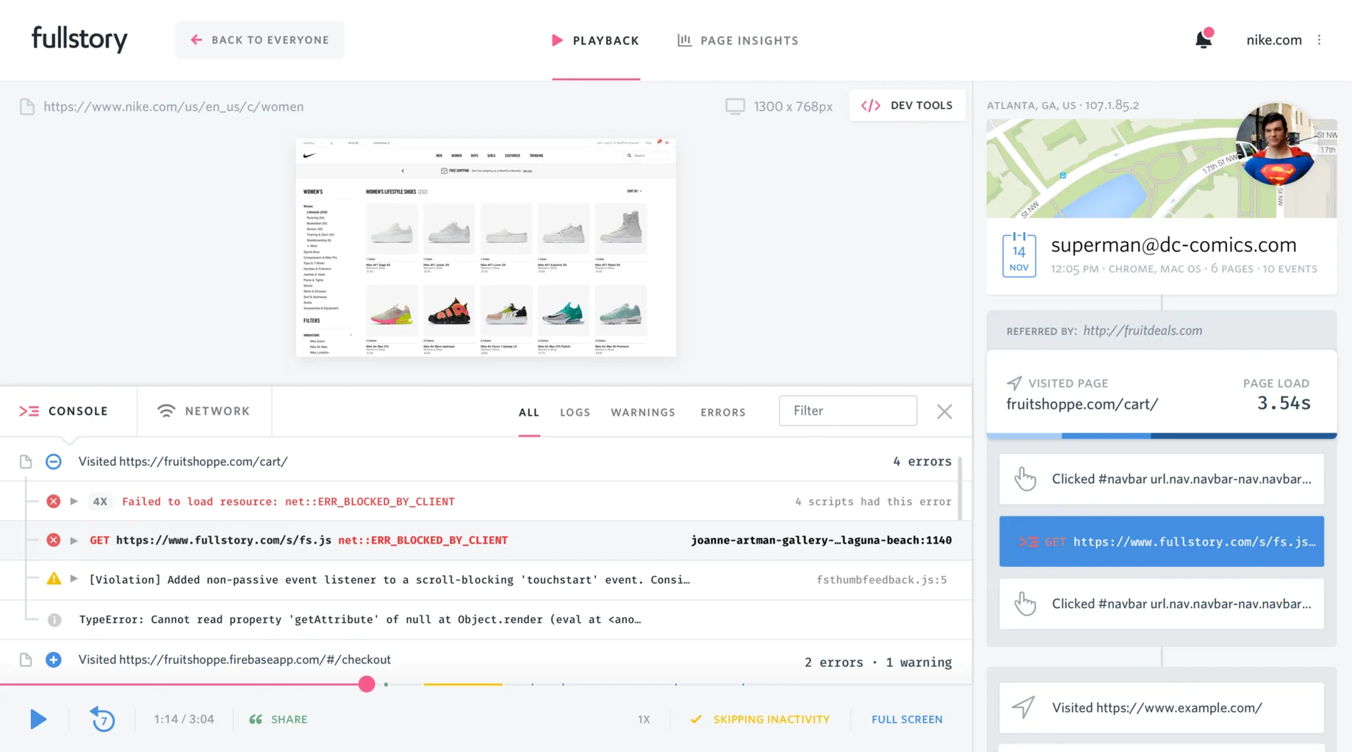This screenshot has height=752, width=1352.
Task: Collapse the fruitshoppe.com/cart visited group
Action: click(54, 461)
